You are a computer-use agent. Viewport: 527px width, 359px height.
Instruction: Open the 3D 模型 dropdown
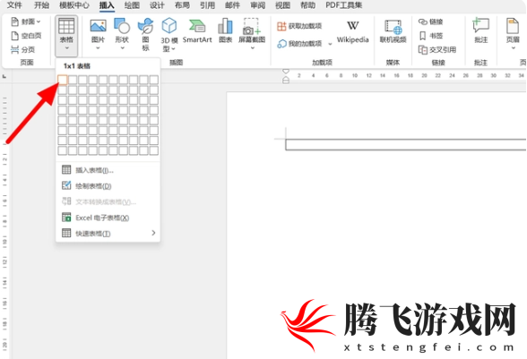pos(169,35)
